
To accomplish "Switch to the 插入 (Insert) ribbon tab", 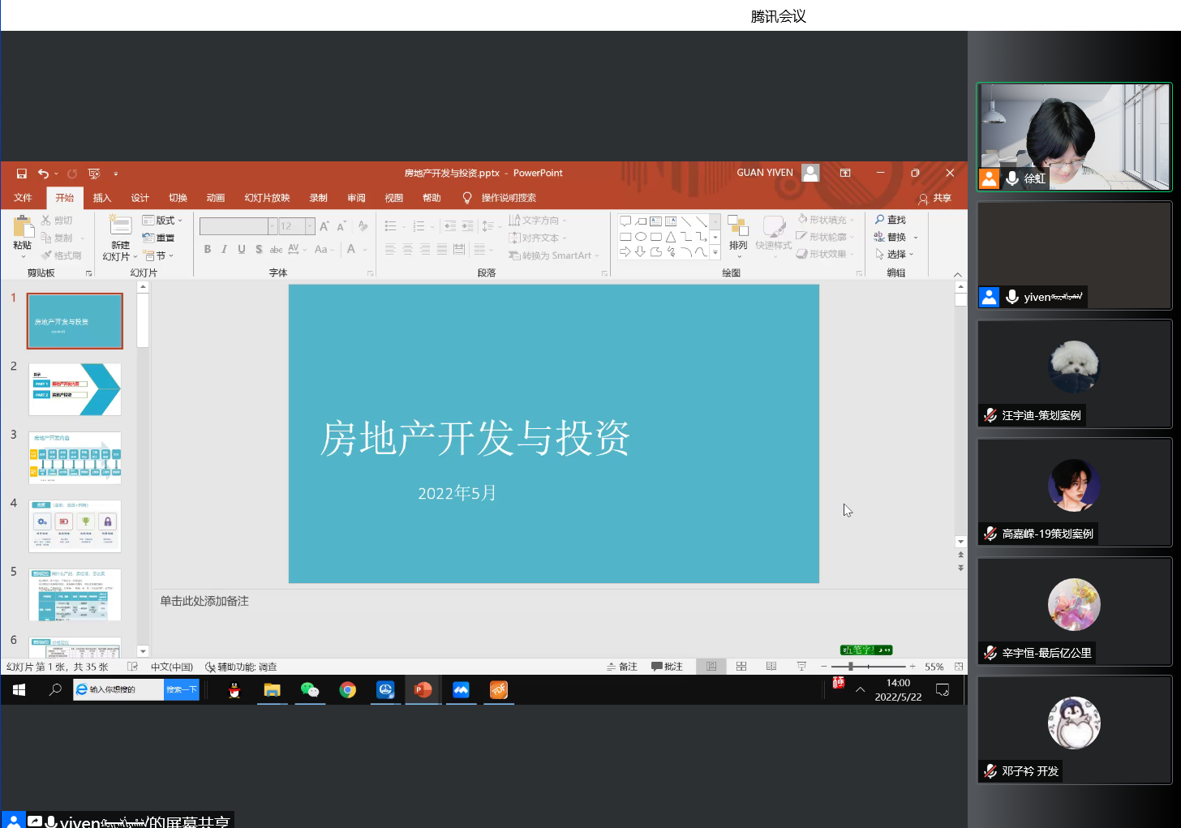I will pyautogui.click(x=102, y=197).
